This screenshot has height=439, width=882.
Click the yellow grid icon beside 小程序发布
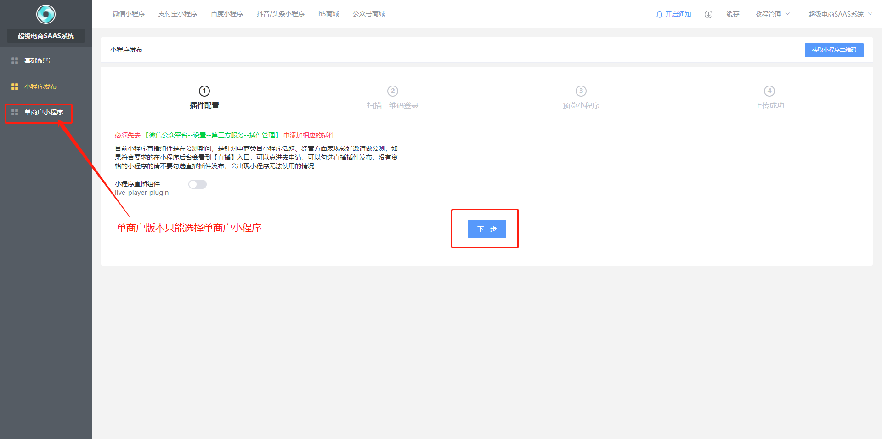[15, 86]
